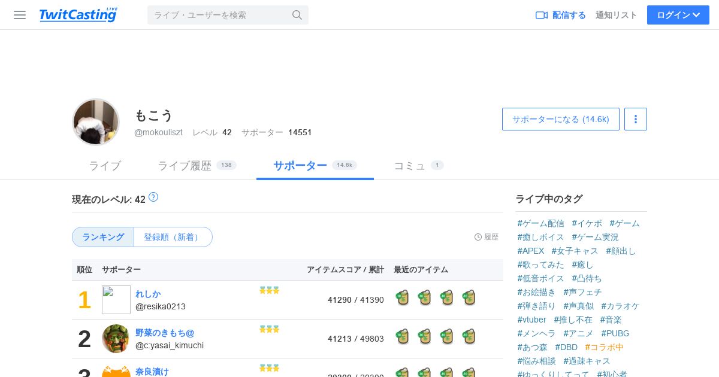Select 登録順（新着） sort toggle

(x=173, y=237)
